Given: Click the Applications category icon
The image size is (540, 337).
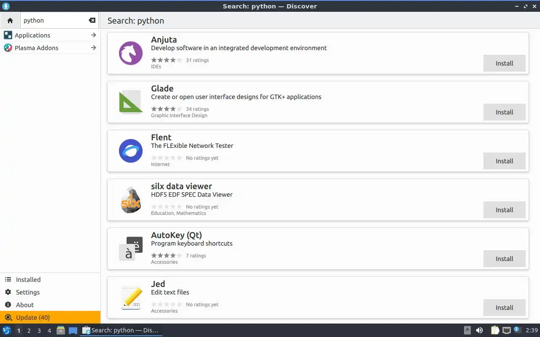Looking at the screenshot, I should click(8, 35).
